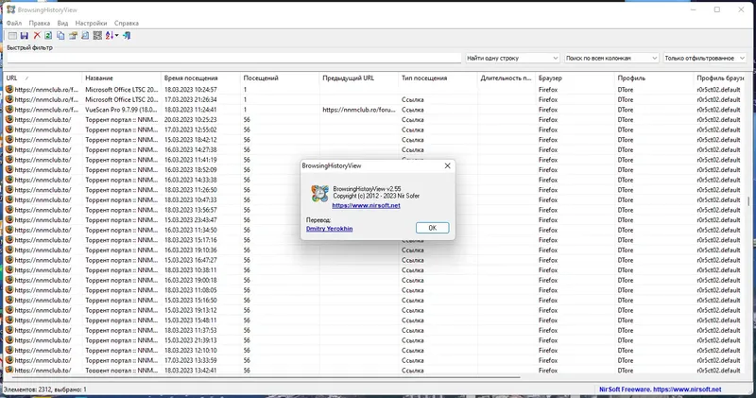Expand the 'Только отфильтрованное' dropdown
The height and width of the screenshot is (398, 756).
click(742, 58)
